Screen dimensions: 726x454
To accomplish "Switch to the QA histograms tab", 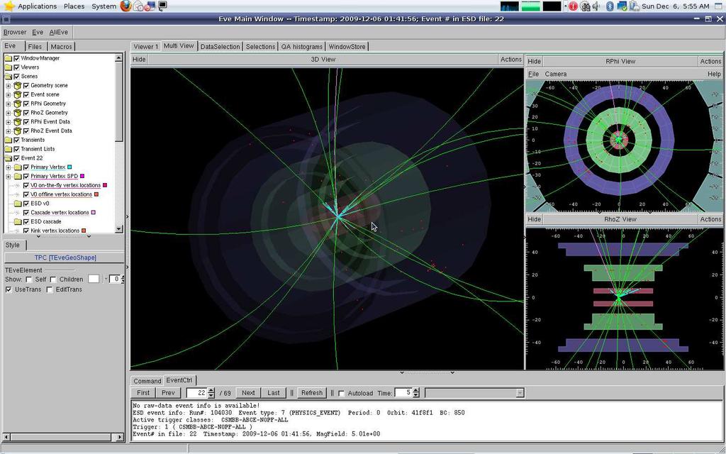I will [301, 47].
